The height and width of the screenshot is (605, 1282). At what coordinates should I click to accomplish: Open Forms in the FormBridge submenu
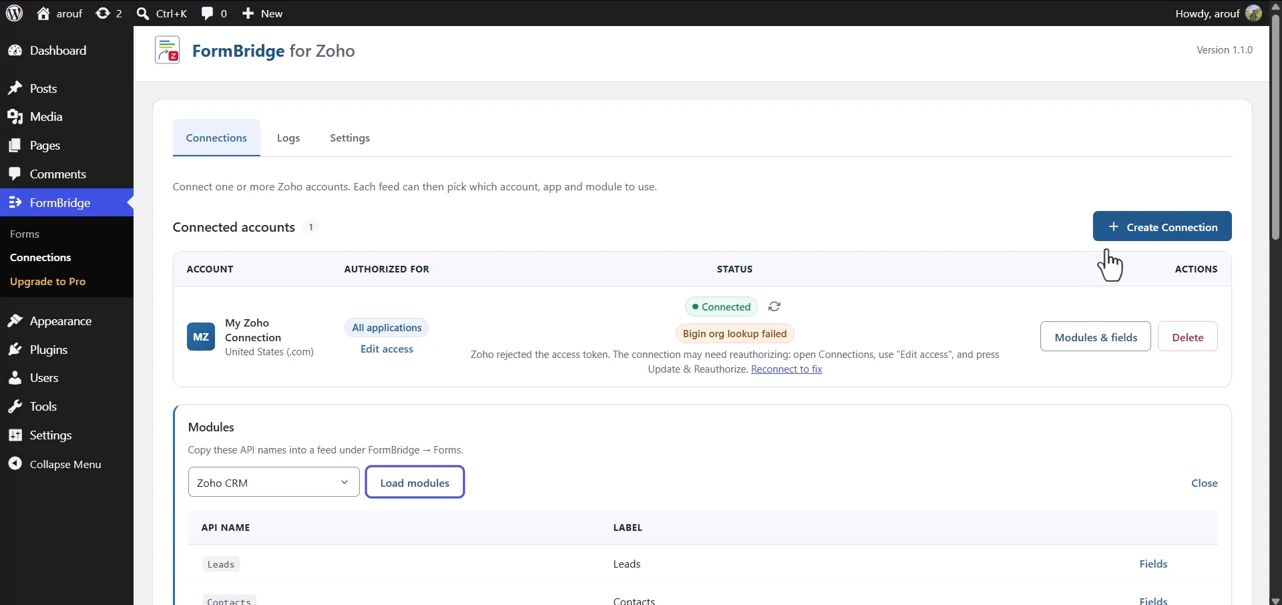pyautogui.click(x=25, y=234)
